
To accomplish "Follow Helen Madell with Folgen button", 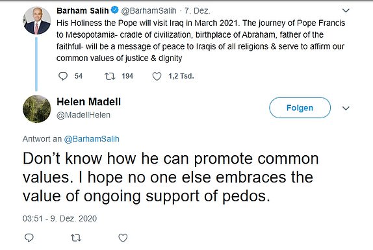I will (x=300, y=108).
